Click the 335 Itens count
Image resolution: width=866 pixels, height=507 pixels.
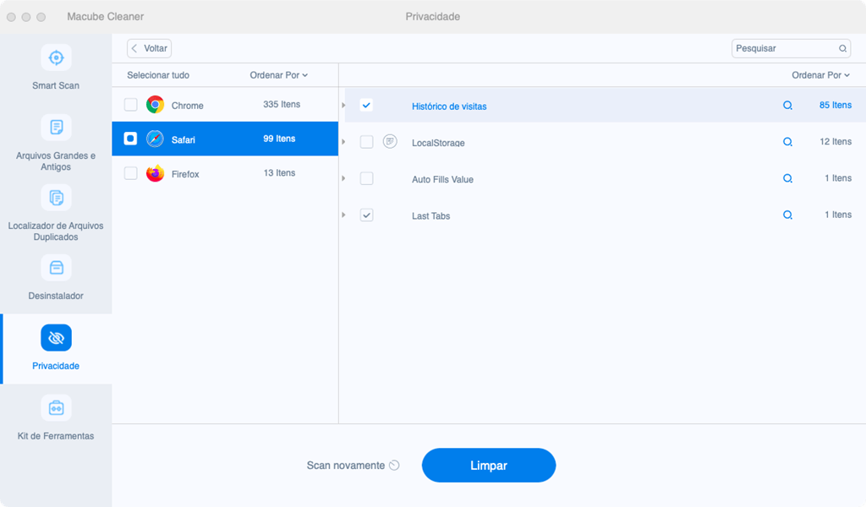coord(282,104)
